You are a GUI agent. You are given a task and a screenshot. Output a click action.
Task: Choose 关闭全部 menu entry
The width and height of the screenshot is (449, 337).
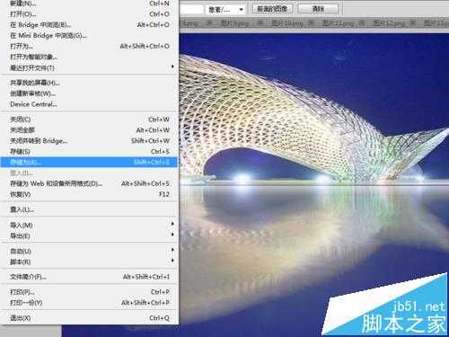click(89, 130)
